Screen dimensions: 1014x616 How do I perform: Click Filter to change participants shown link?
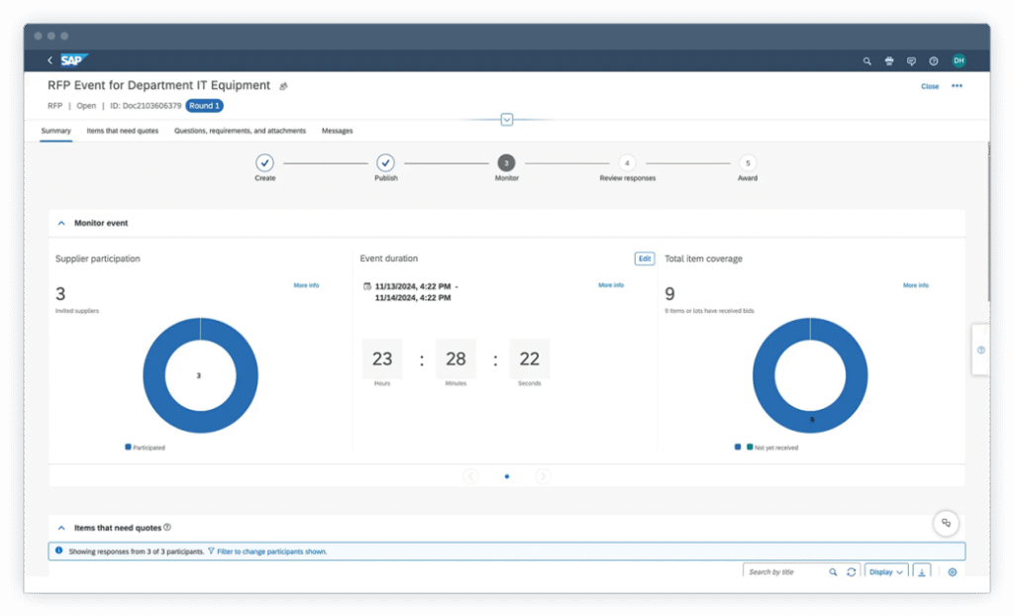[x=271, y=552]
